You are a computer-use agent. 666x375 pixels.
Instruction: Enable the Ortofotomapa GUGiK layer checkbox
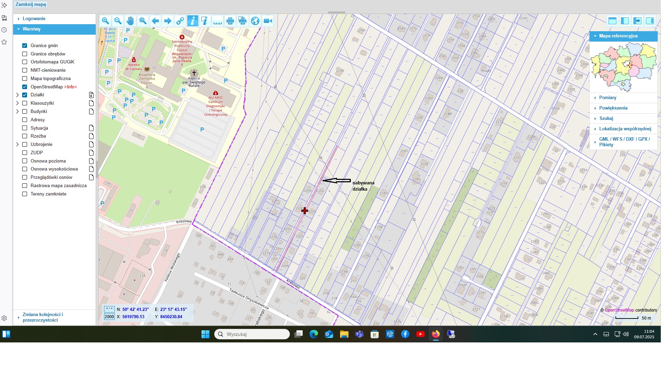[x=25, y=62]
